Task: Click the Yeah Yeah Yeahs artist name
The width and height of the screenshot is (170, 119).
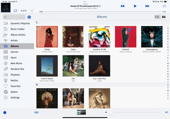Action: tap(47, 81)
